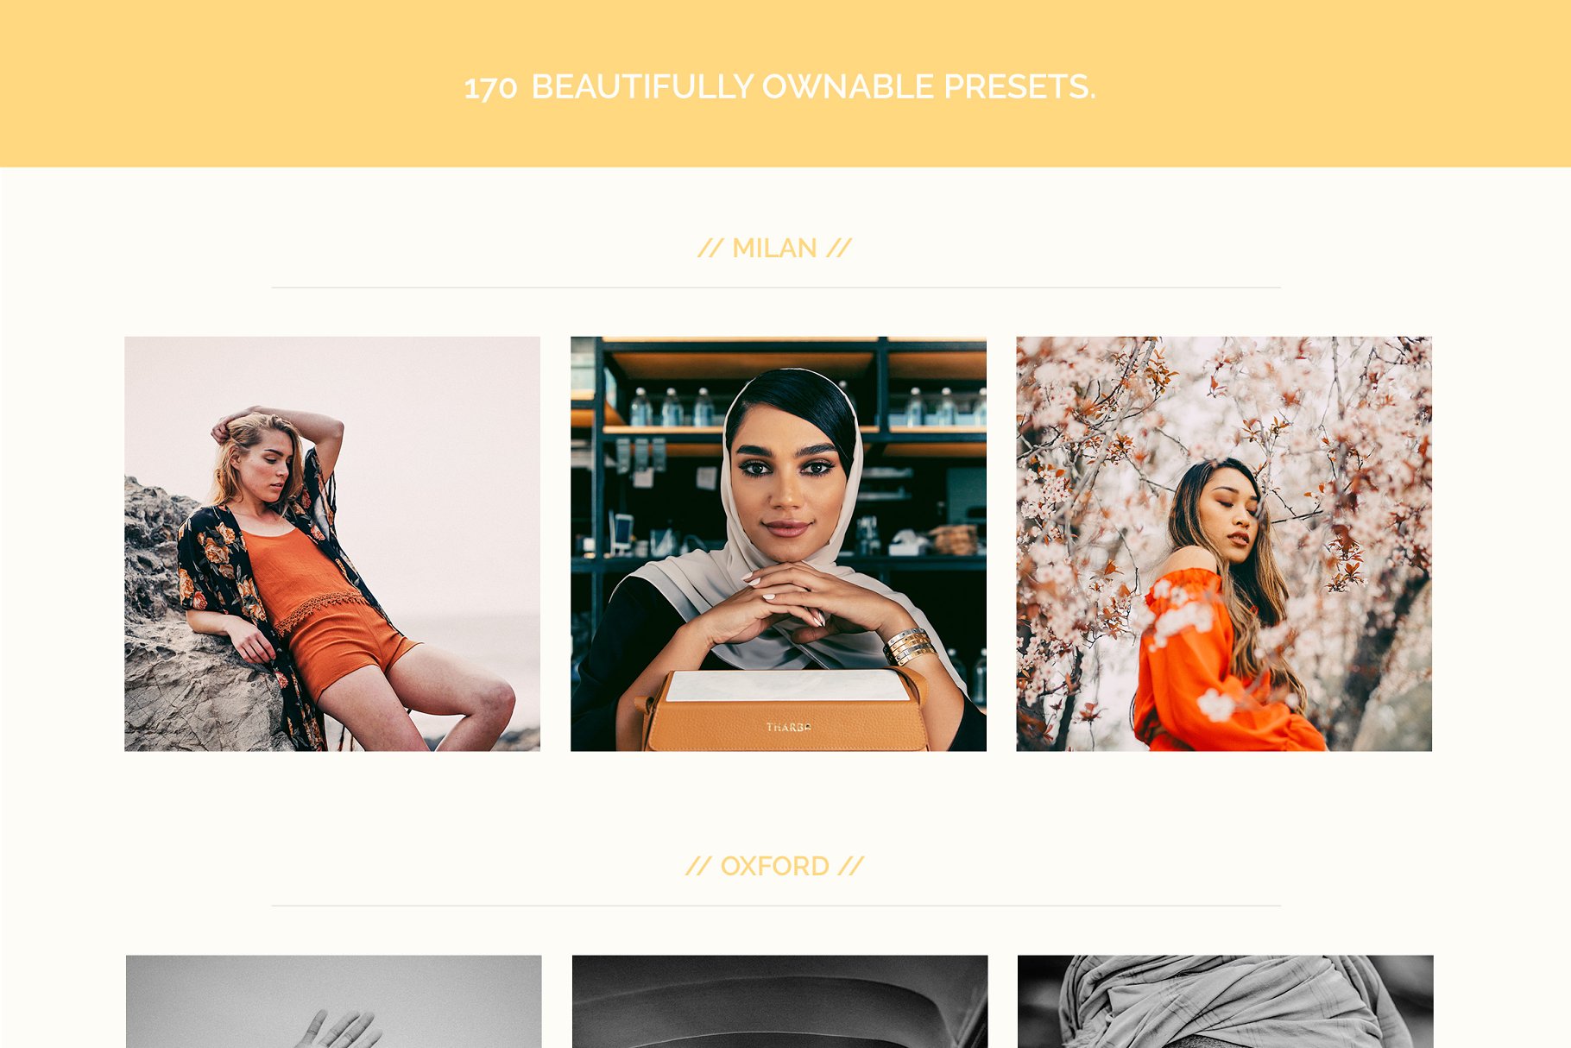Click the number 170 in the banner
Image resolution: width=1571 pixels, height=1048 pixels.
point(490,88)
